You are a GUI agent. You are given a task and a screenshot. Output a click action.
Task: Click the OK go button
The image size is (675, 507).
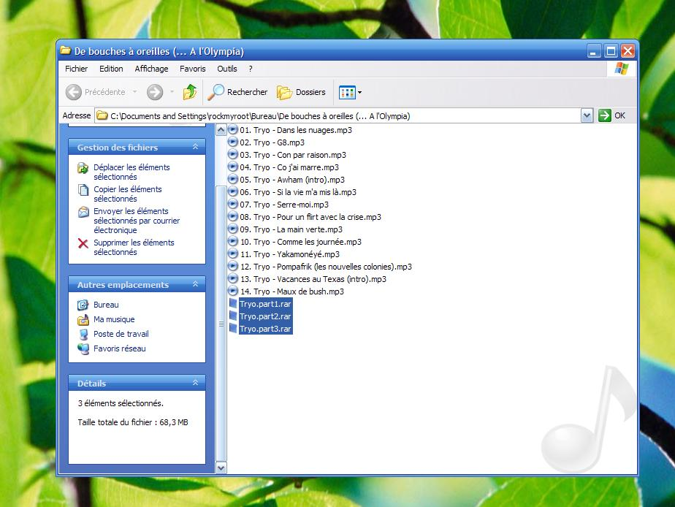(x=612, y=115)
